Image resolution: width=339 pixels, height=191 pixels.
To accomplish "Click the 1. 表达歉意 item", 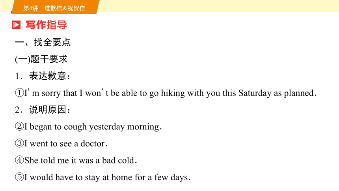I will pyautogui.click(x=43, y=76).
